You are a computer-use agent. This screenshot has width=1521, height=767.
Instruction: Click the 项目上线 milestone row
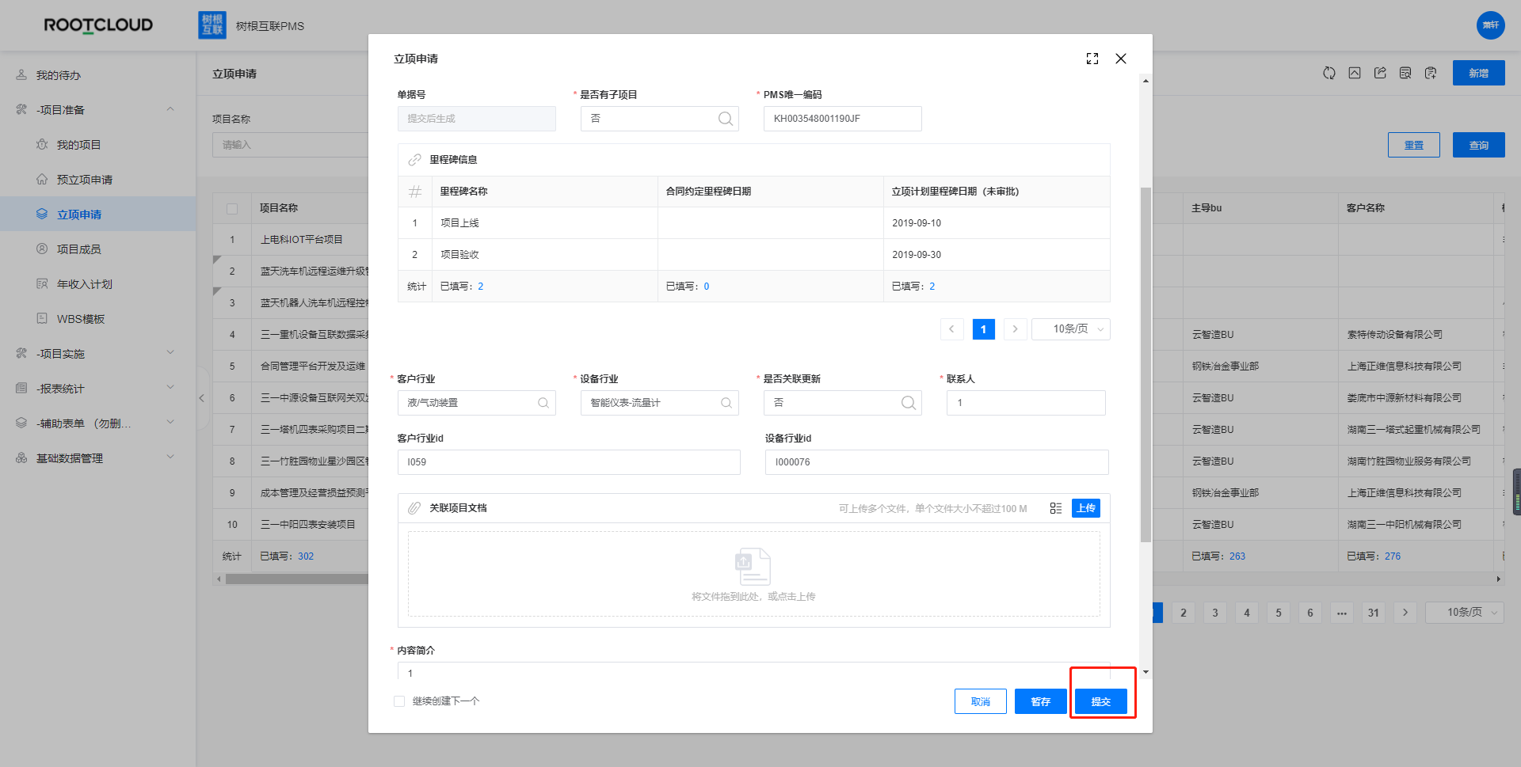click(x=753, y=223)
